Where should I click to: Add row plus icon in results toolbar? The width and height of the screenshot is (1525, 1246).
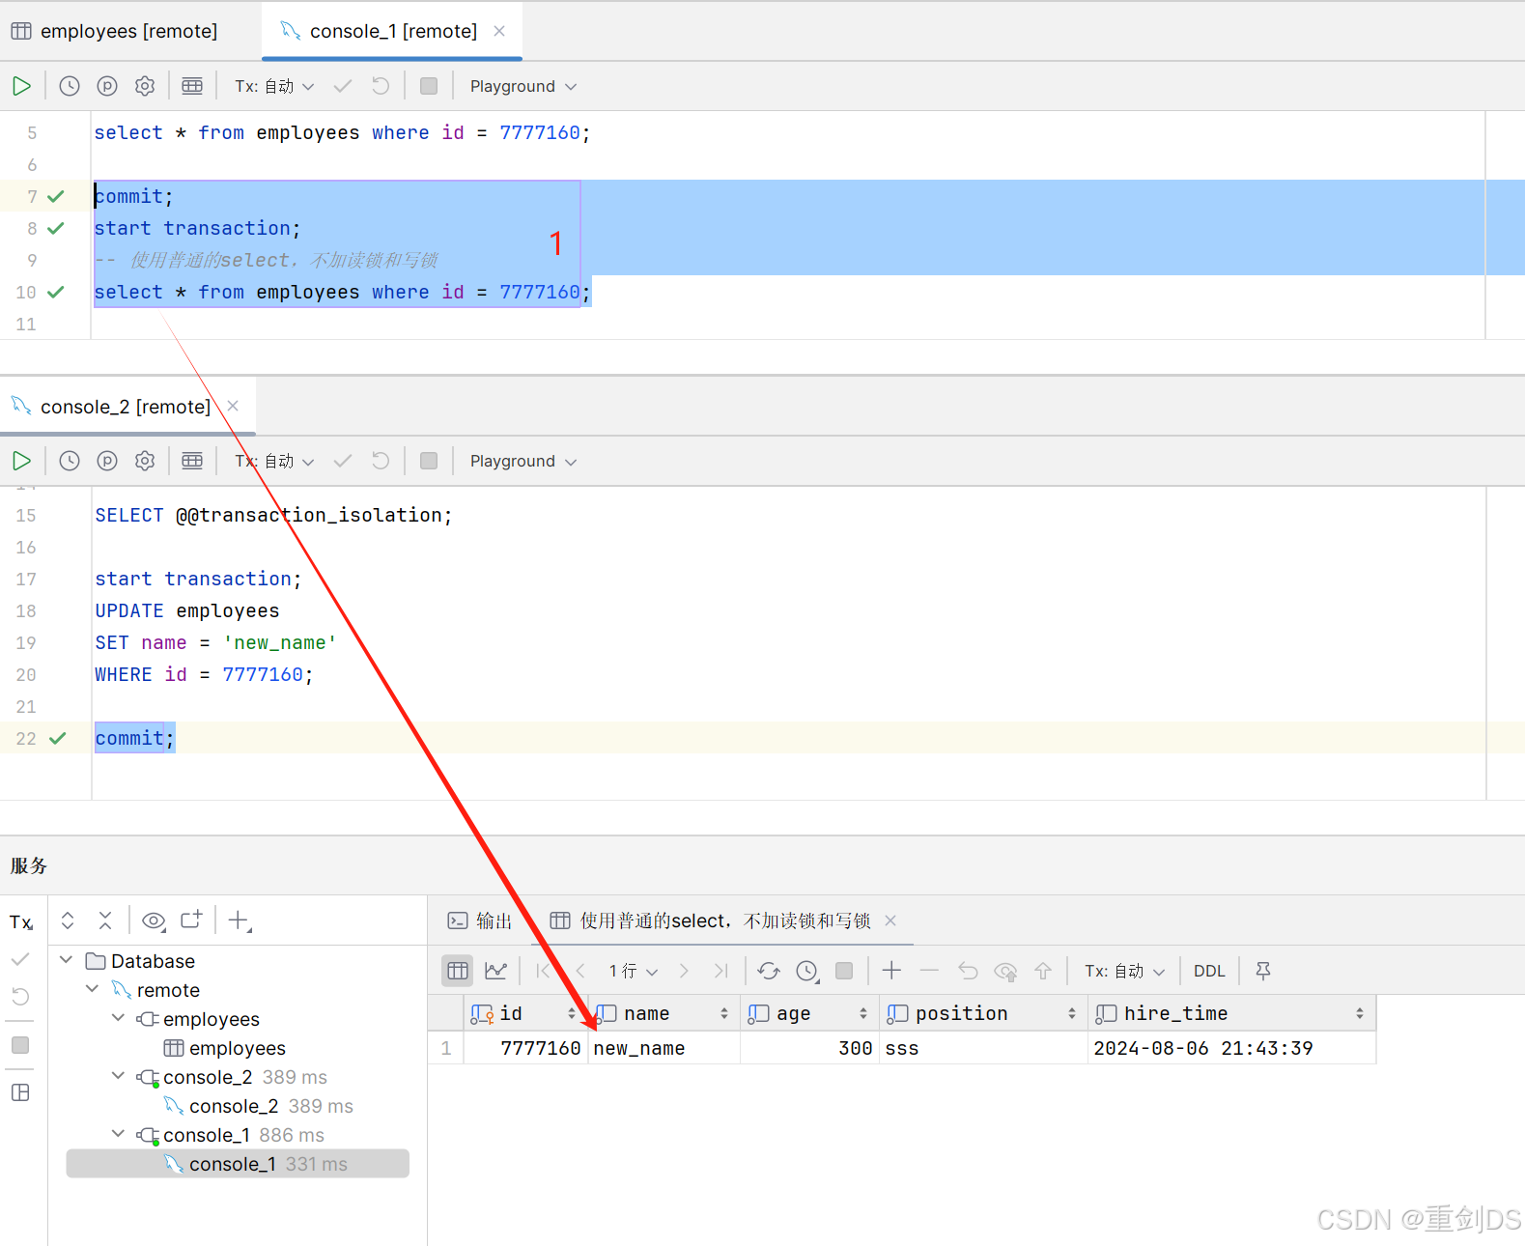tap(891, 970)
